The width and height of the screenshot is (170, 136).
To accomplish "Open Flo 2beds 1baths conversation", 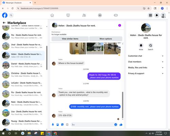I will (x=23, y=94).
